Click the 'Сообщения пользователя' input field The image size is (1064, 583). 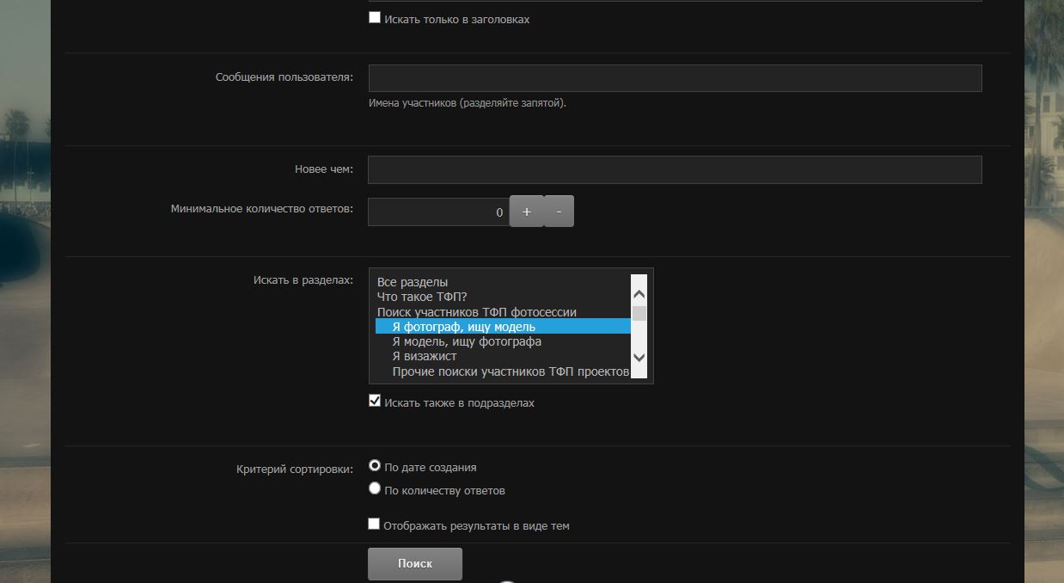coord(675,78)
